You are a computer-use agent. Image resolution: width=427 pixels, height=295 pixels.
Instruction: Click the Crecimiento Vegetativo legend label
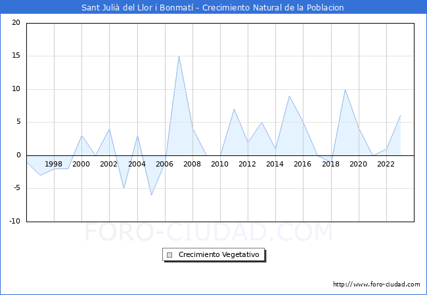pyautogui.click(x=219, y=254)
